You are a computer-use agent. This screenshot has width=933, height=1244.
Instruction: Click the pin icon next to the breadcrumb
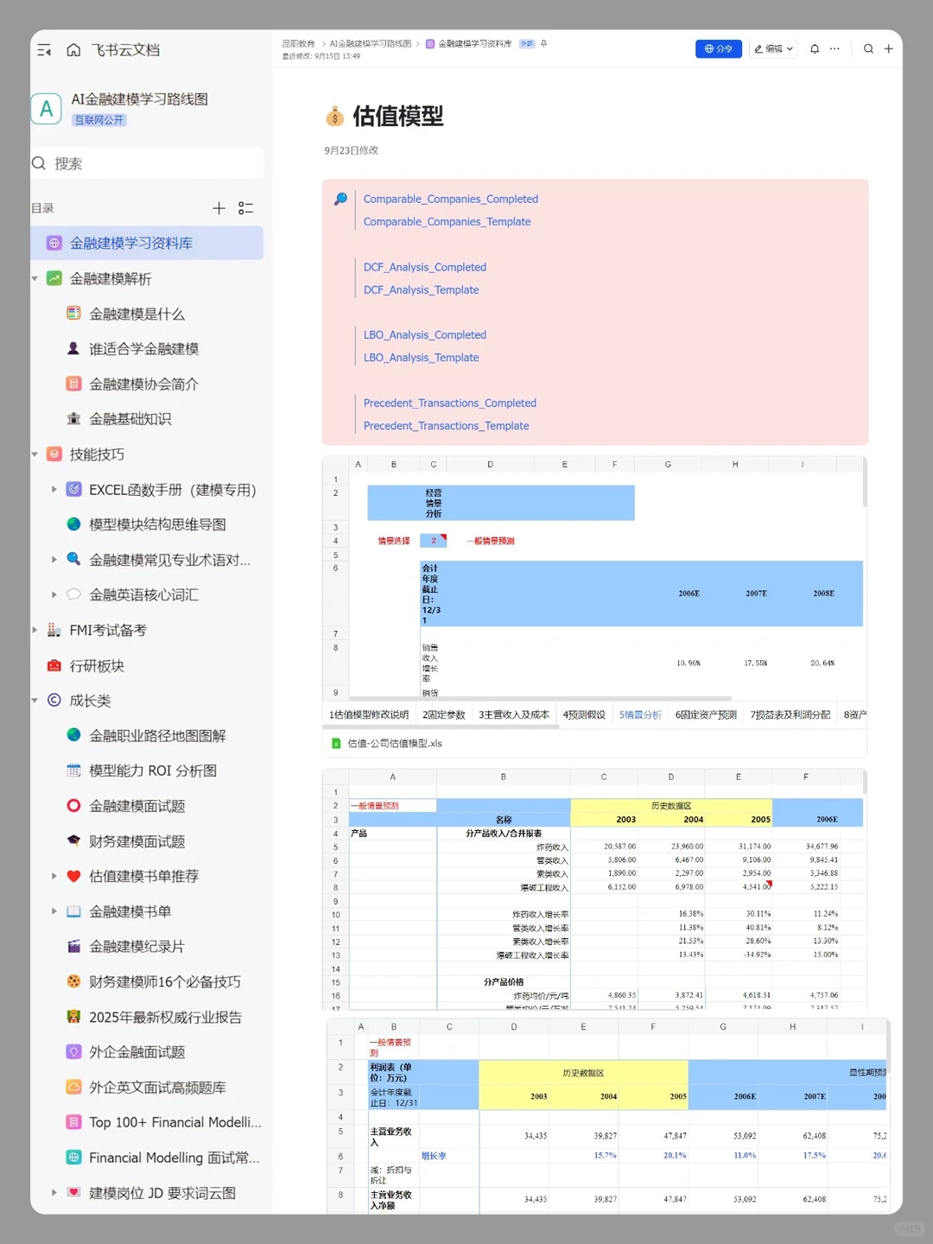(543, 43)
